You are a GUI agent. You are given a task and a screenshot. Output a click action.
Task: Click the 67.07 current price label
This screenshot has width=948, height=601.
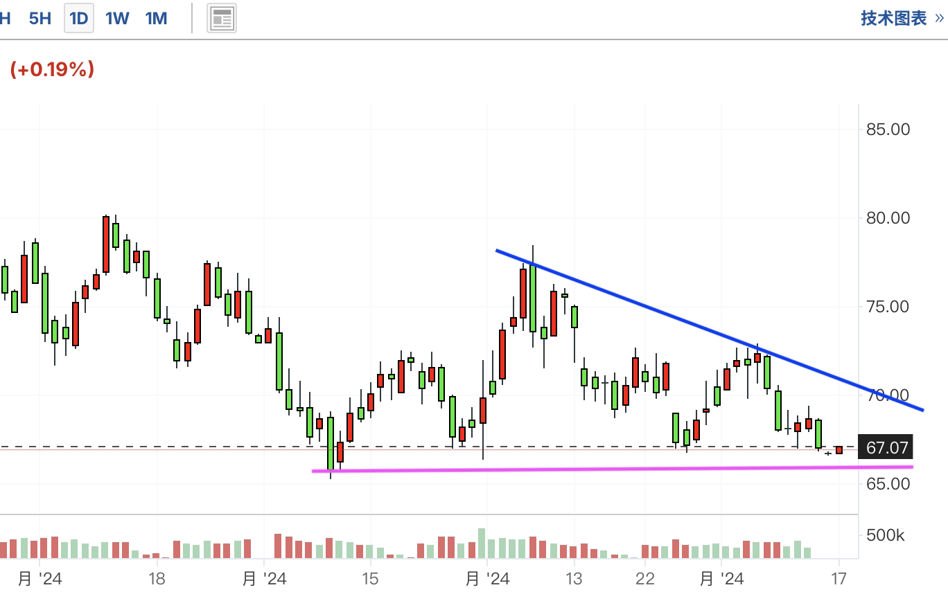887,448
